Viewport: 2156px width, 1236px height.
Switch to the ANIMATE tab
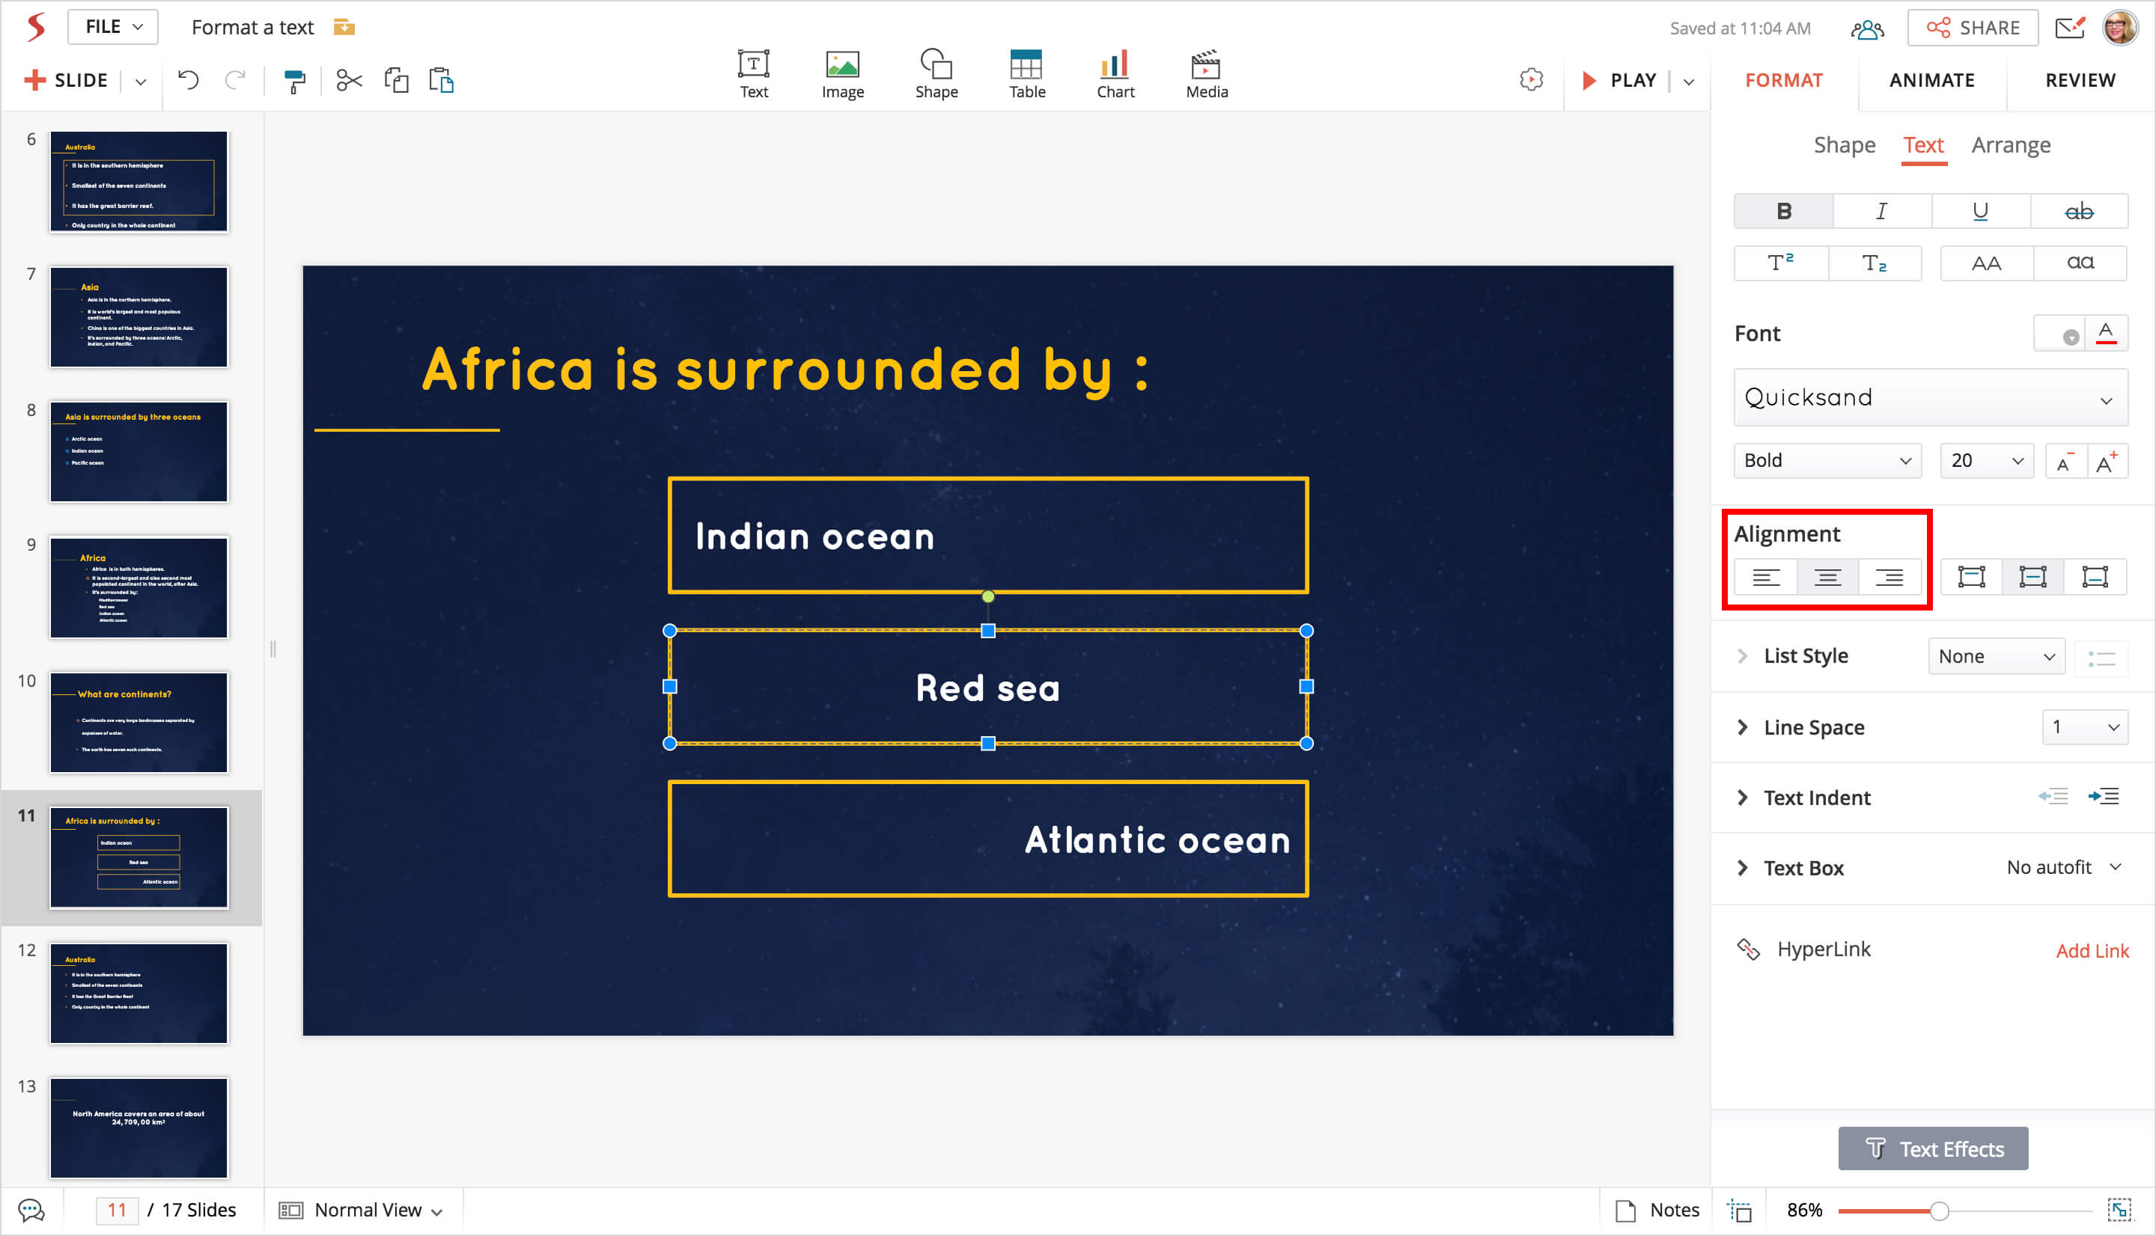[1931, 81]
